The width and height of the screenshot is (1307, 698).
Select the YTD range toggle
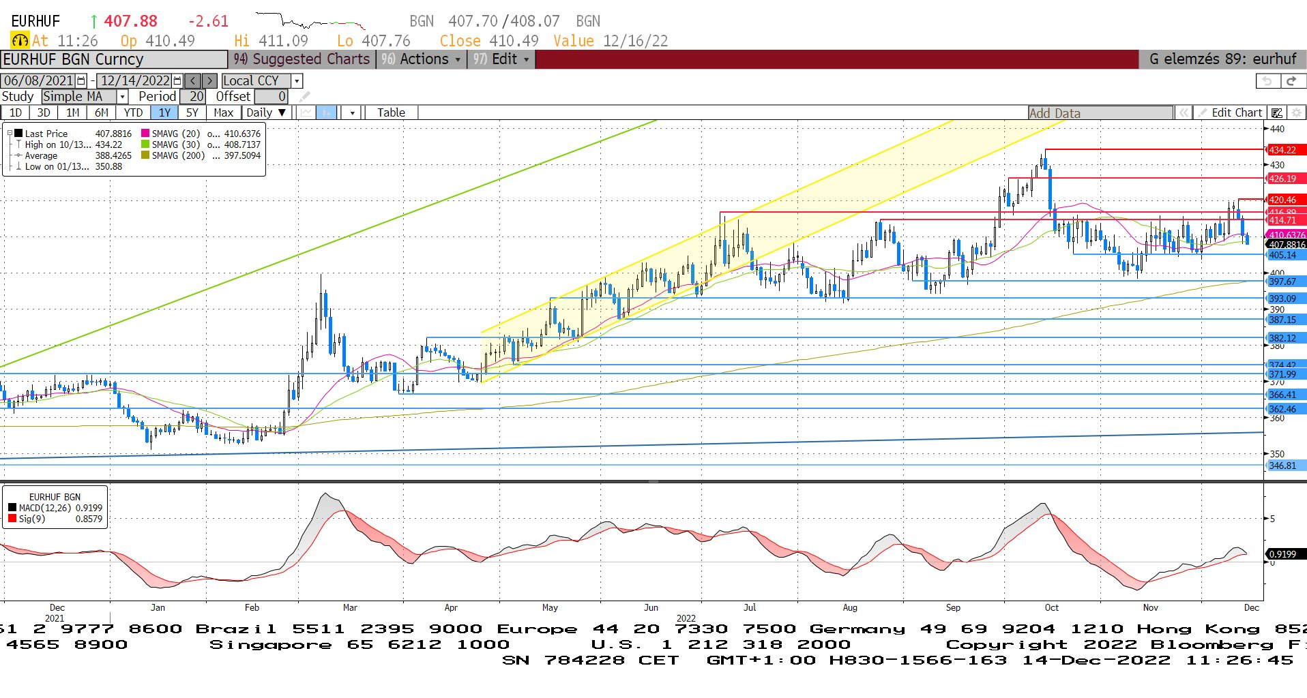tap(133, 112)
